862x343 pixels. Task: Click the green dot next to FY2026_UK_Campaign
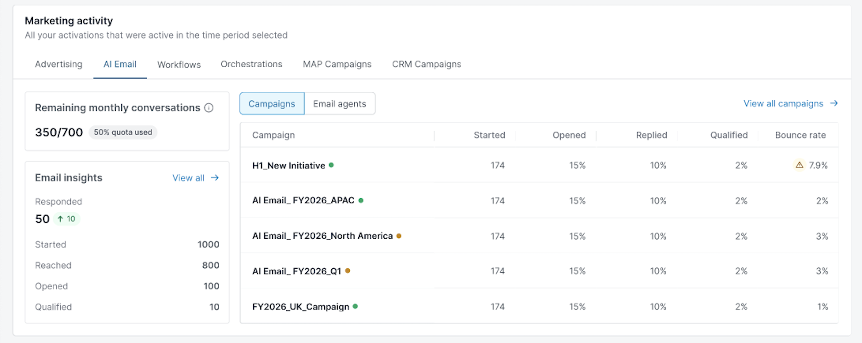tap(355, 306)
